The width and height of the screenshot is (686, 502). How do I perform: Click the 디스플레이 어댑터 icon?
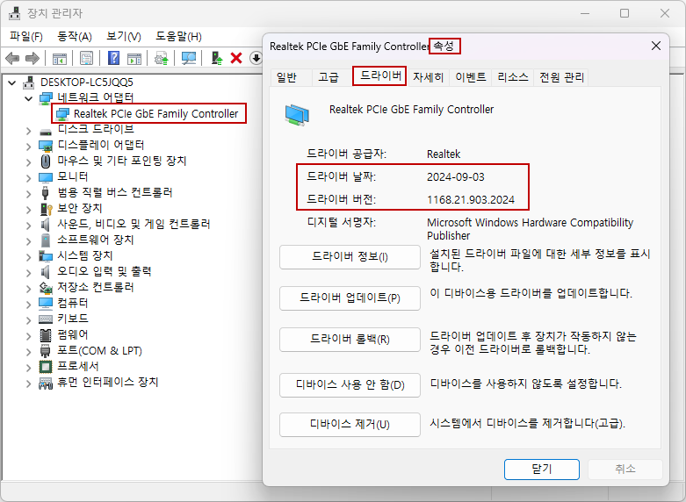(46, 145)
